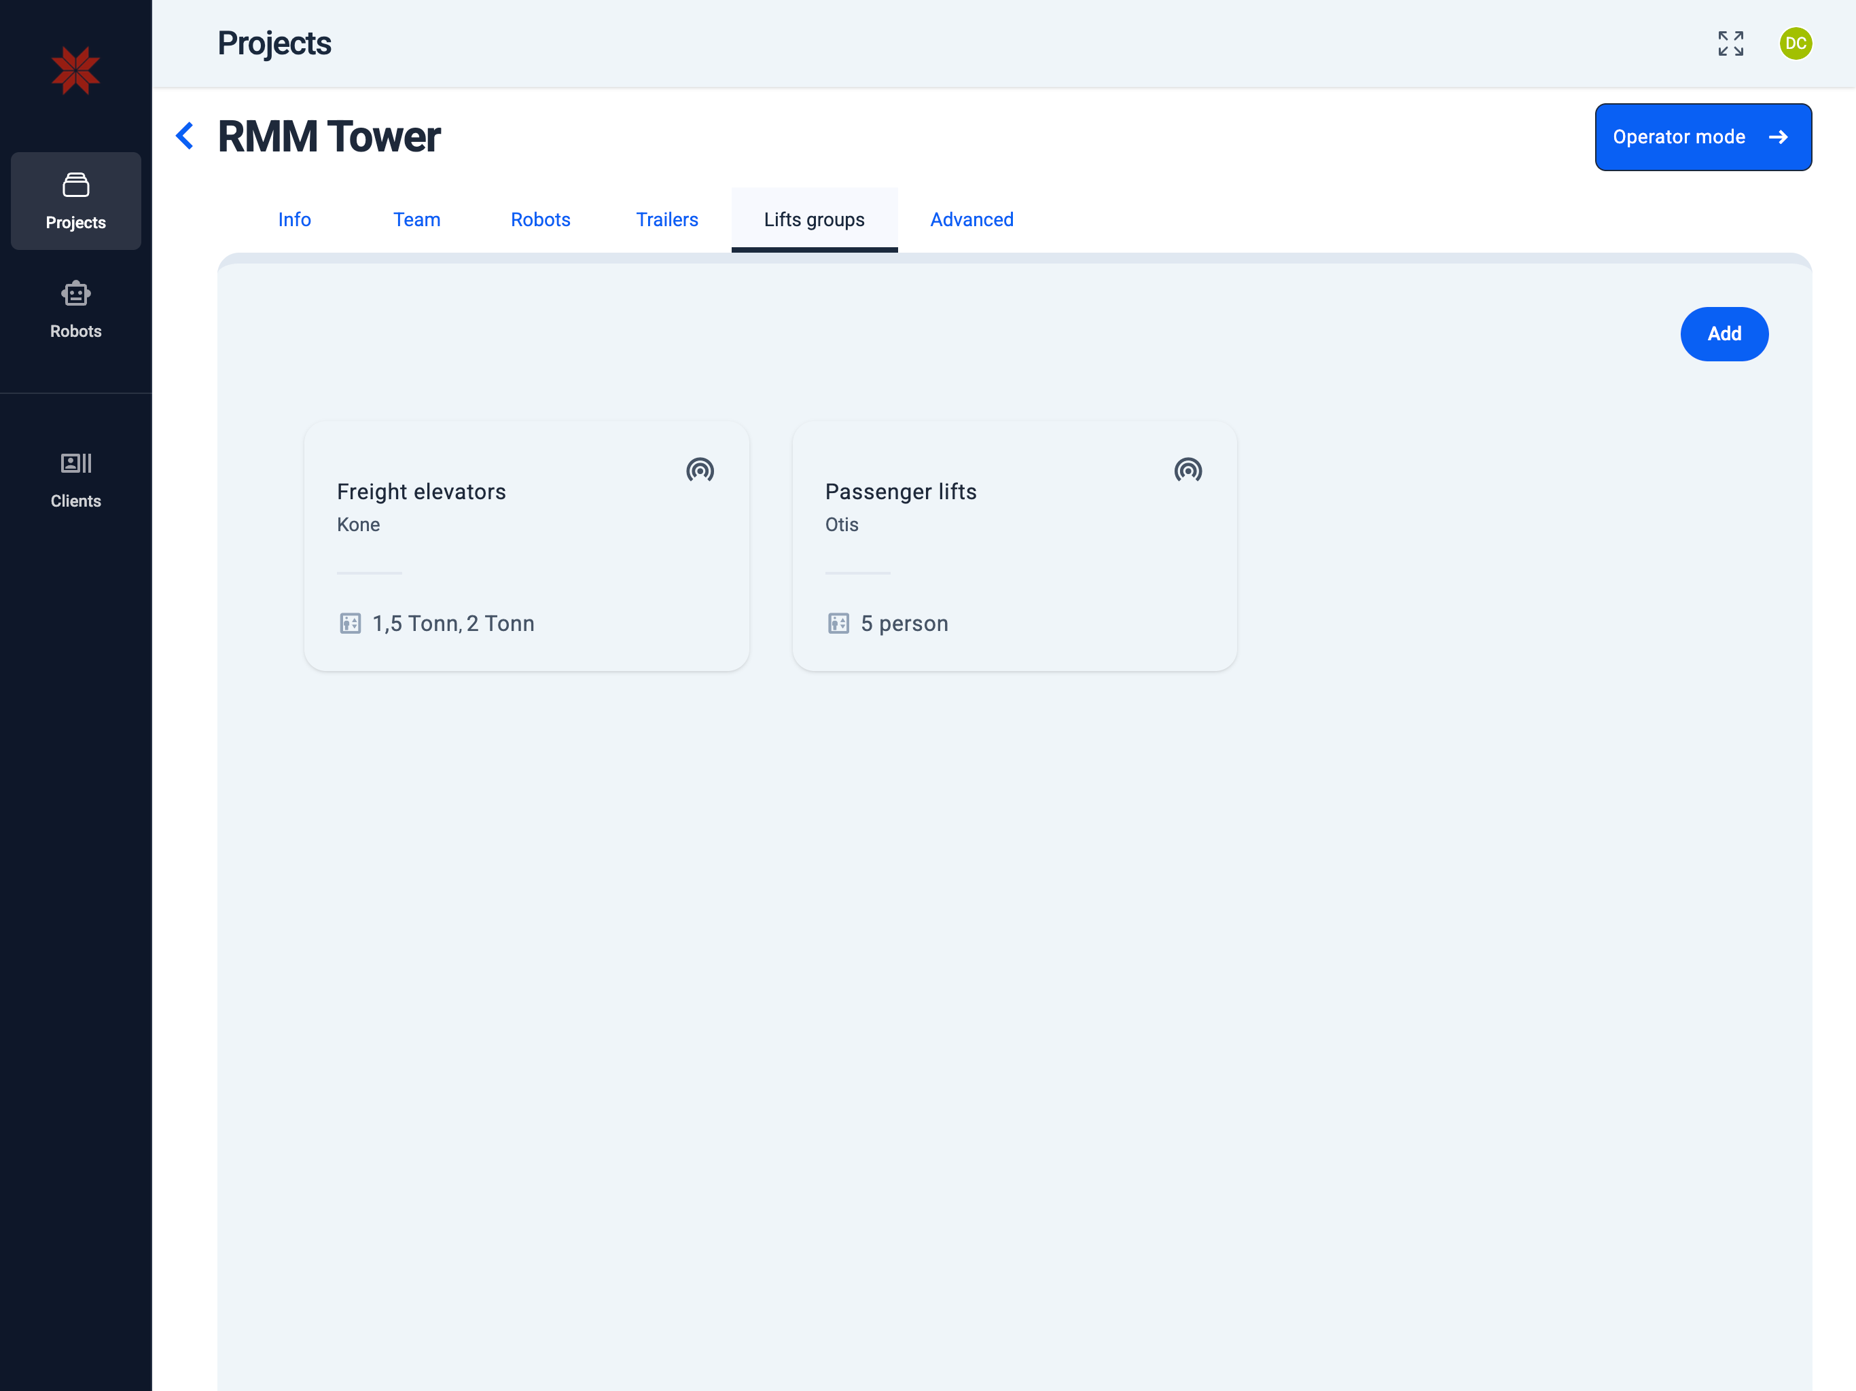Switch to the Team tab
Image resolution: width=1856 pixels, height=1391 pixels.
pos(416,220)
